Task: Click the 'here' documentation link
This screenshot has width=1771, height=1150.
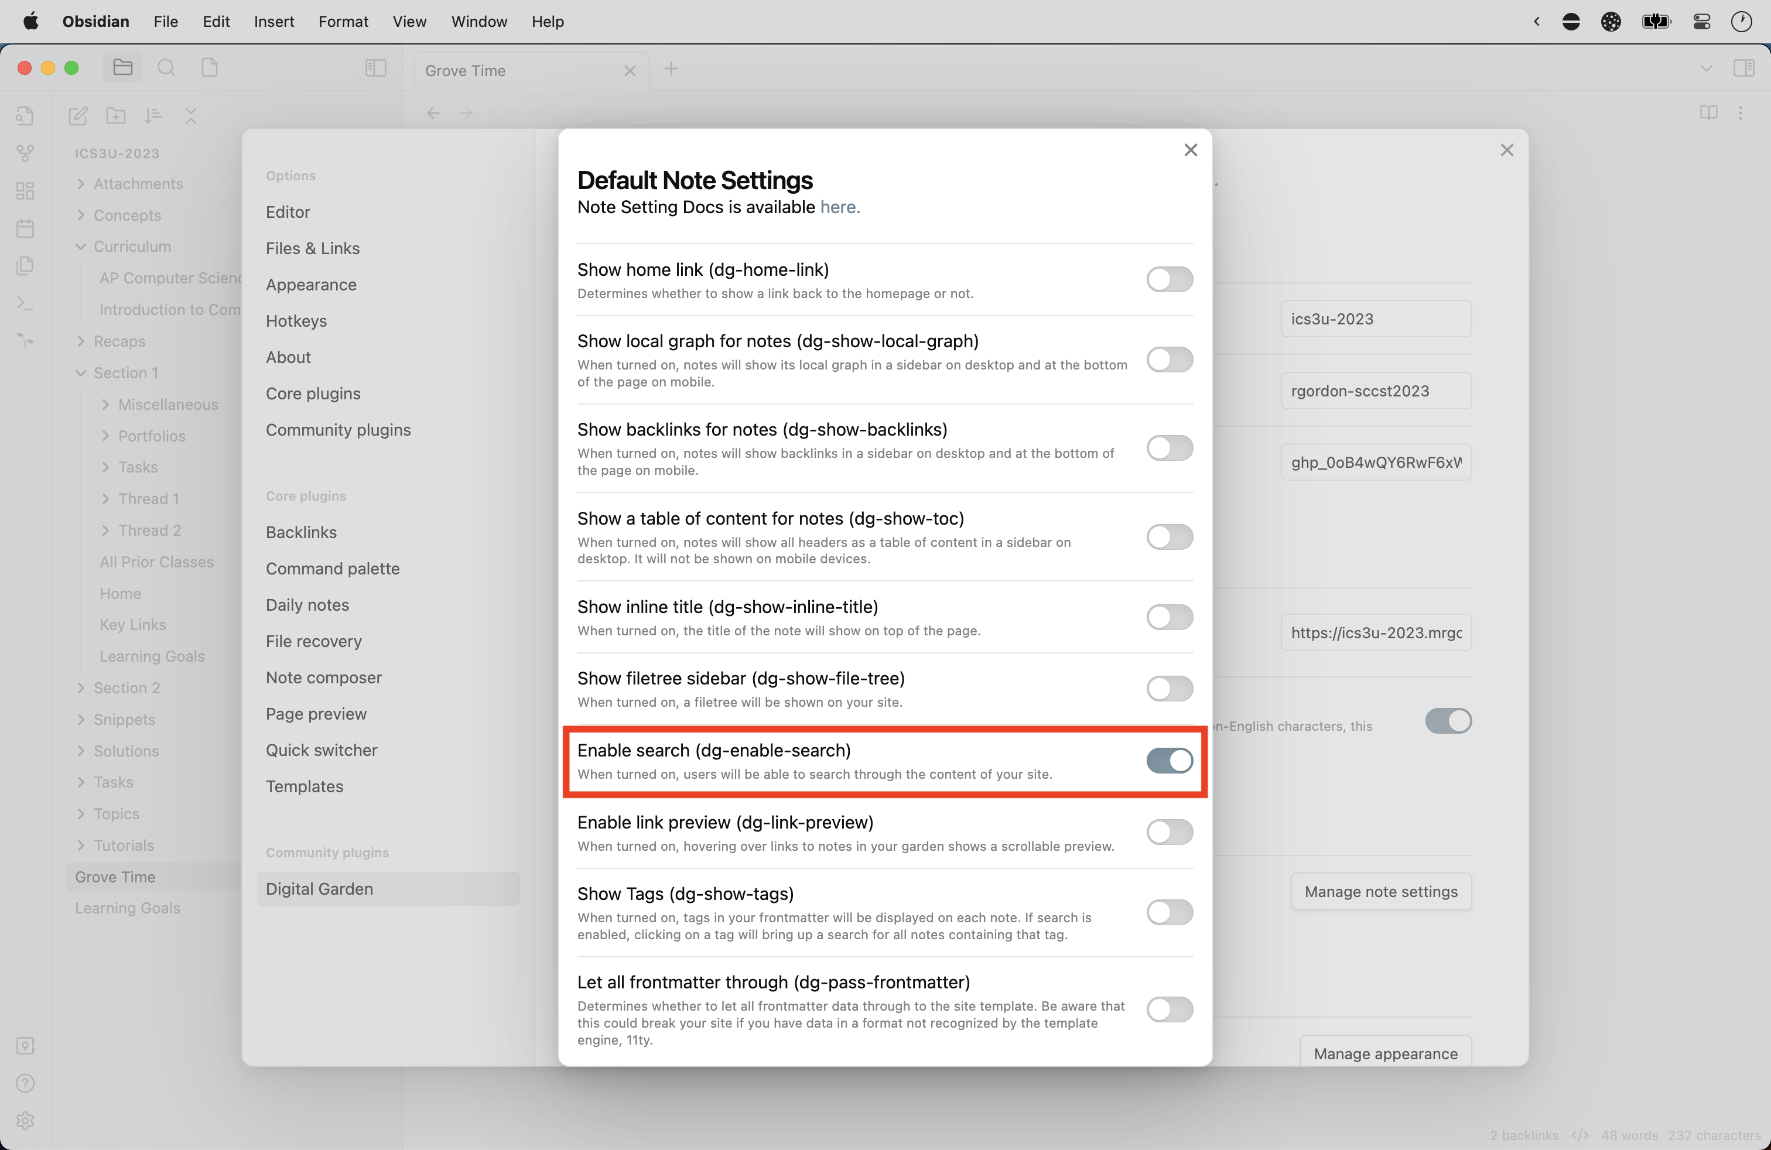Action: tap(837, 207)
